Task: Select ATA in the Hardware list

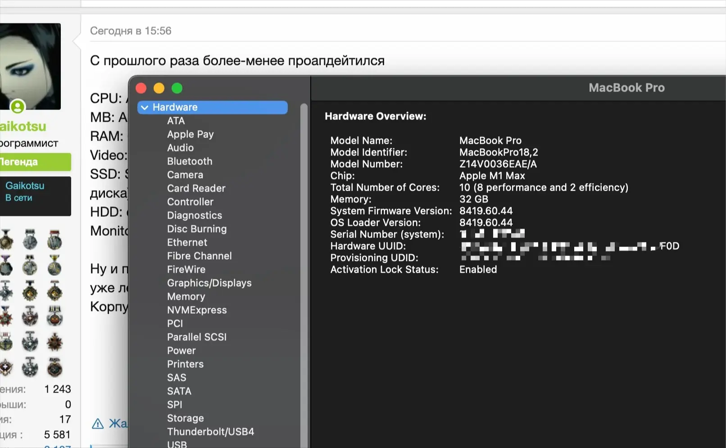Action: (176, 121)
